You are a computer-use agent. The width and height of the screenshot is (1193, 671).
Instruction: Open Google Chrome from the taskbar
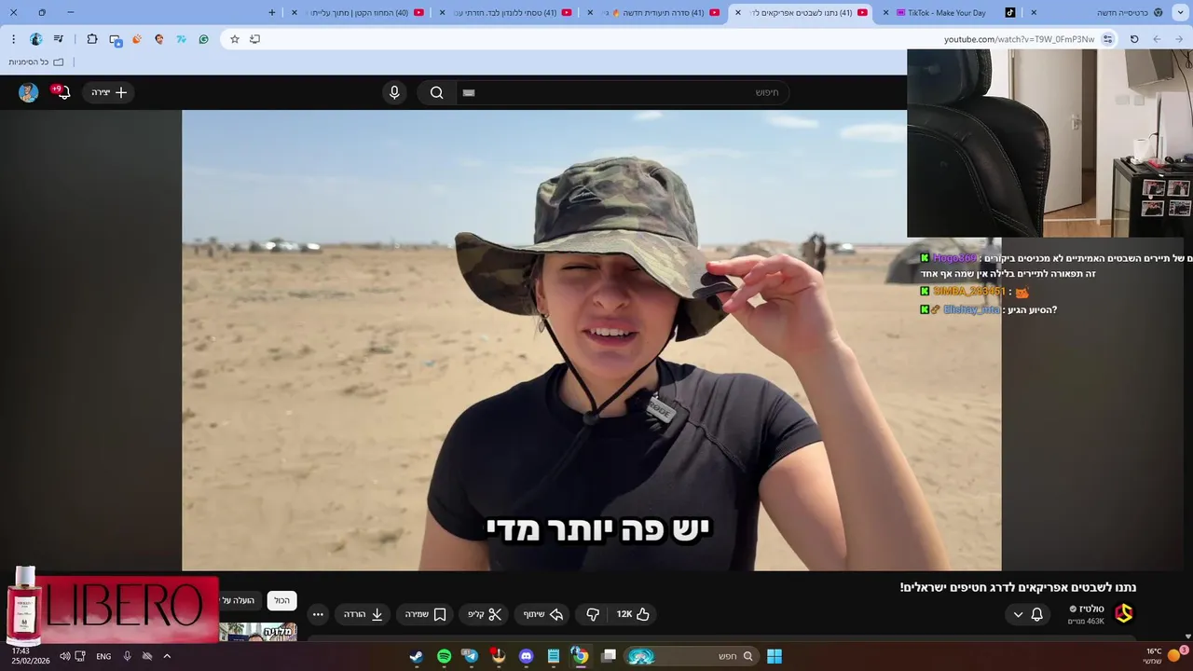point(581,656)
